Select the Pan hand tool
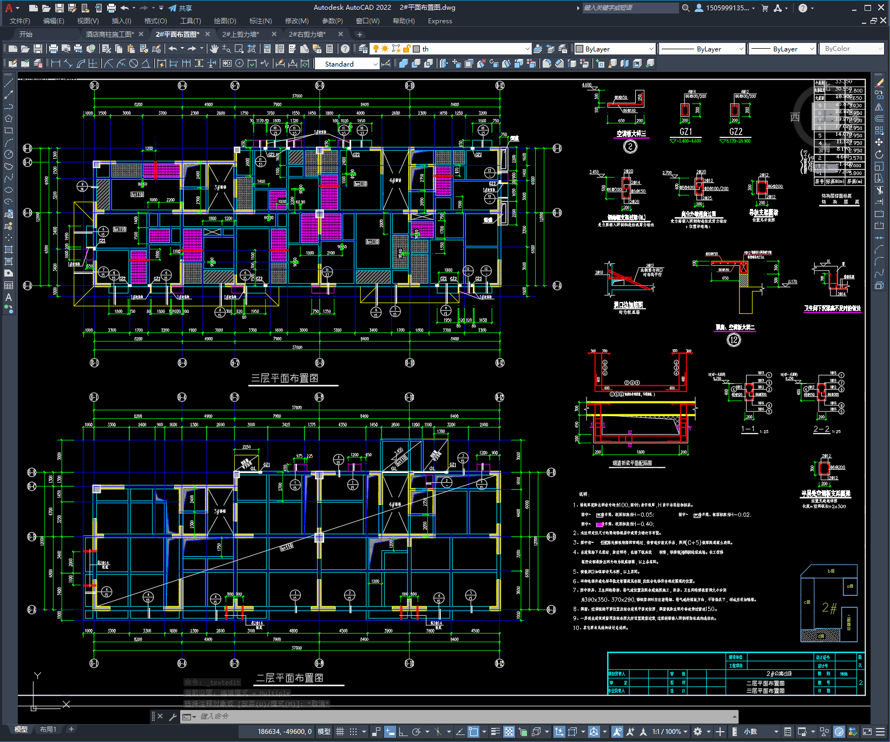Viewport: 890px width, 742px height. 214,49
